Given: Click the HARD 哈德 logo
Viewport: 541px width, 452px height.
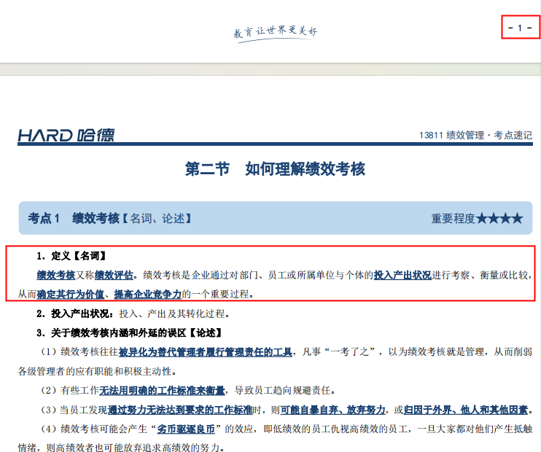Looking at the screenshot, I should 66,136.
